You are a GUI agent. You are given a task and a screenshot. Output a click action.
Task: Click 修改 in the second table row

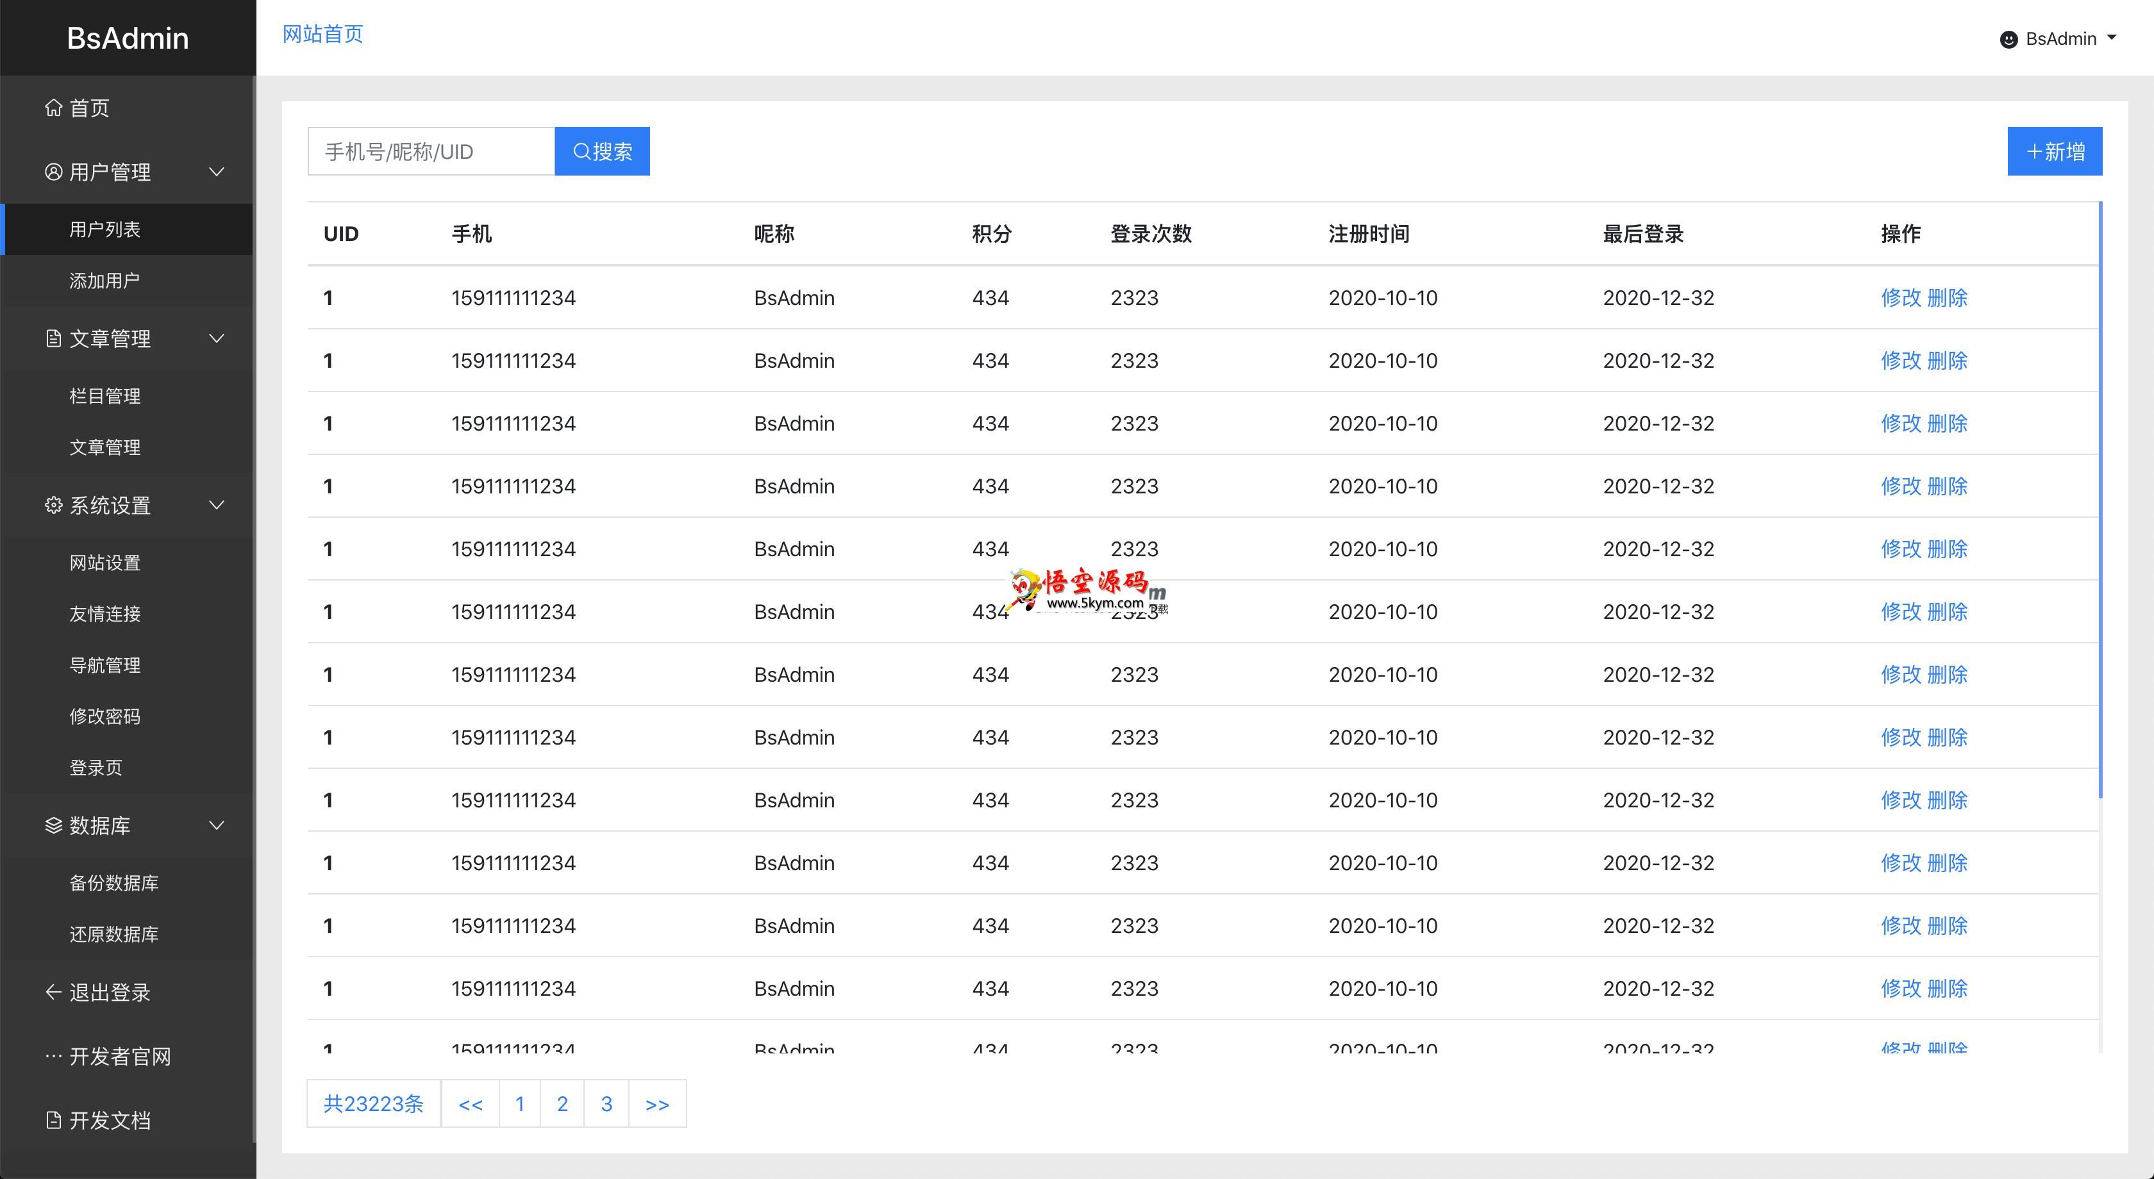click(1901, 360)
